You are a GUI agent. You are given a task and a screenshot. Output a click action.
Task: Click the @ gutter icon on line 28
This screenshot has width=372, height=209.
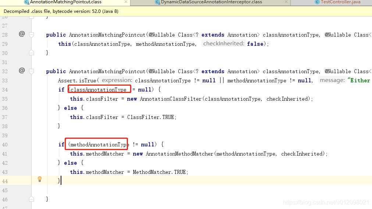pyautogui.click(x=22, y=34)
